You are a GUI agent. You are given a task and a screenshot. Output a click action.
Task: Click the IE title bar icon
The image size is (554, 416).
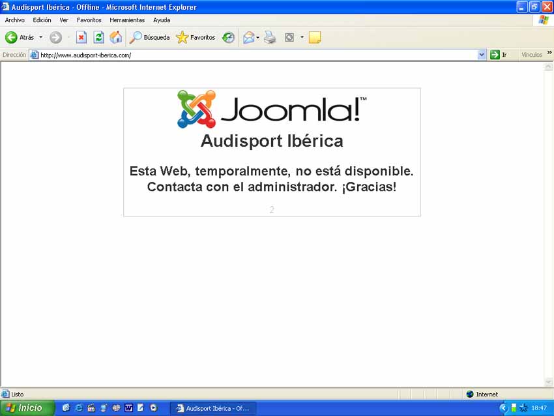coord(5,7)
